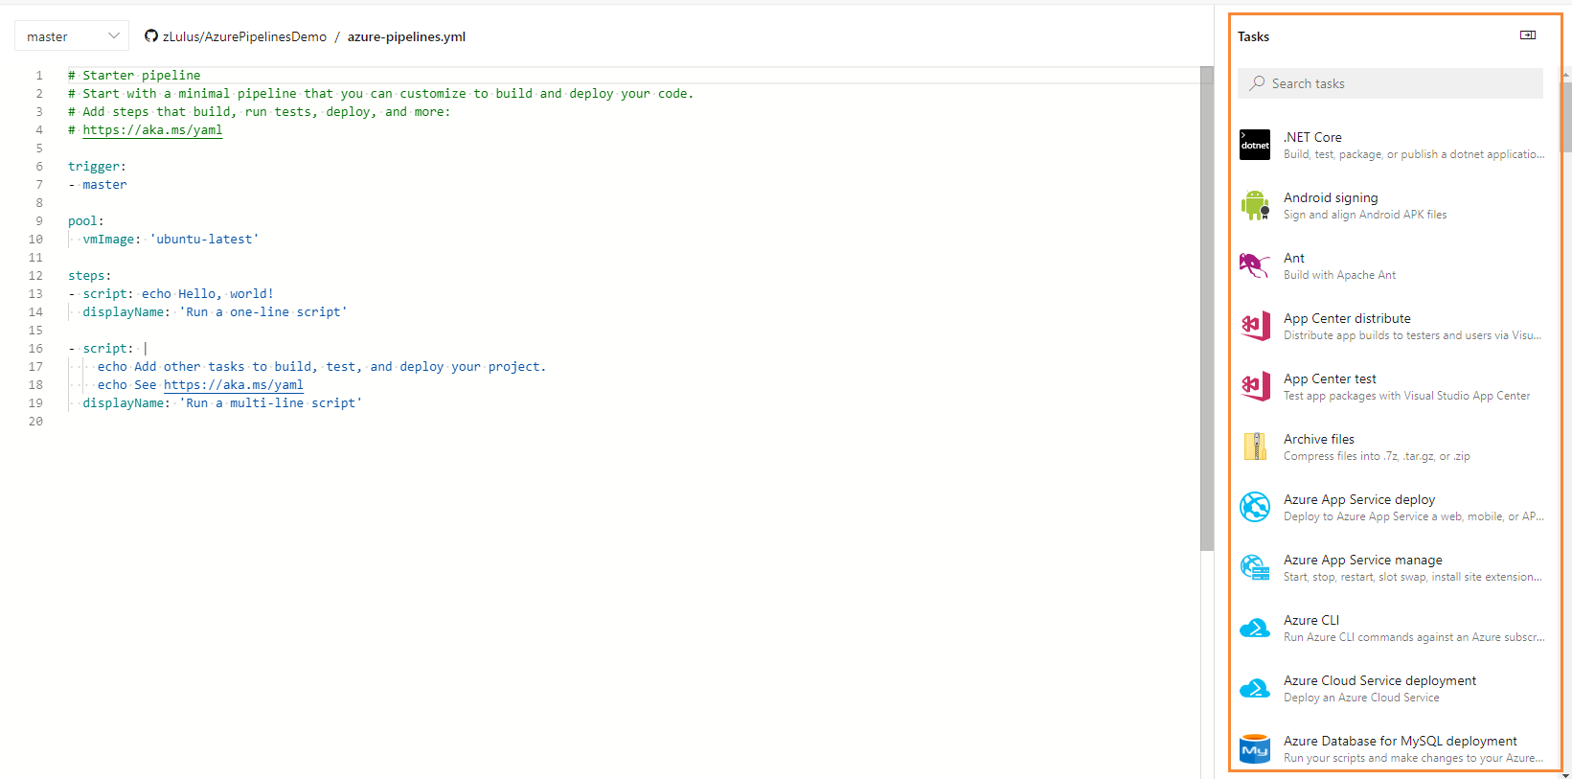Collapse the Tasks panel with the top-right icon
The image size is (1572, 779).
[x=1528, y=35]
